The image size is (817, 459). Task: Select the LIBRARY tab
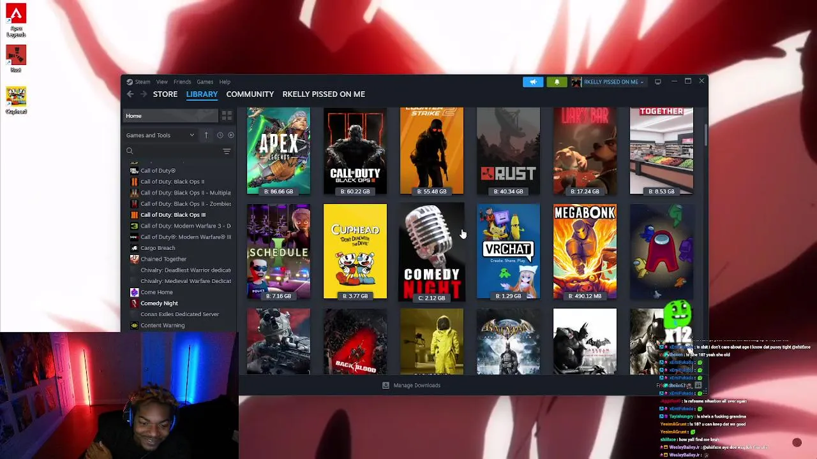[x=202, y=94]
